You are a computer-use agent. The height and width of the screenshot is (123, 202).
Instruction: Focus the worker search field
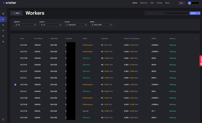pyautogui.click(x=166, y=13)
